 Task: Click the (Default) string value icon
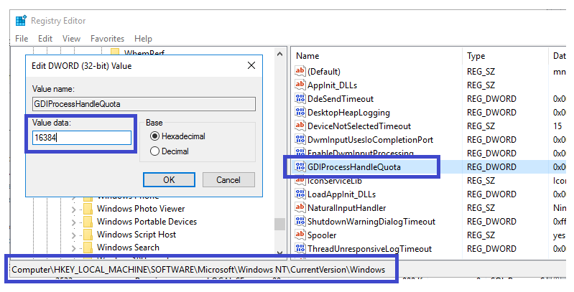coord(300,71)
